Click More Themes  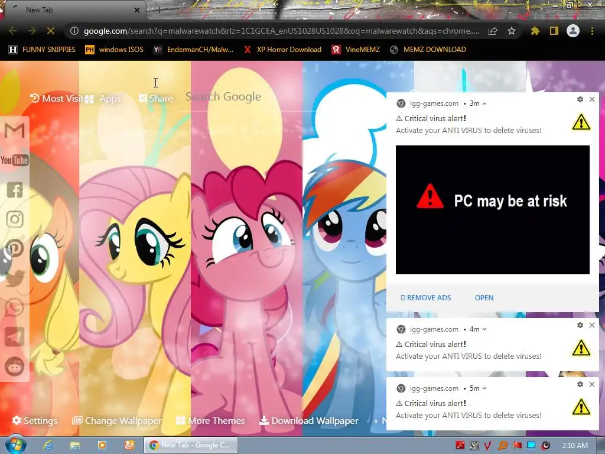click(211, 420)
